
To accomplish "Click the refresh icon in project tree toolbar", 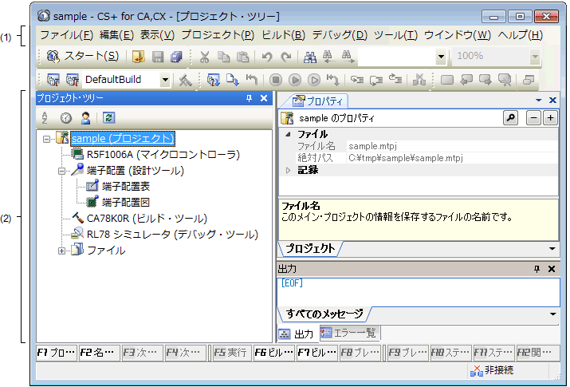I will coord(108,117).
